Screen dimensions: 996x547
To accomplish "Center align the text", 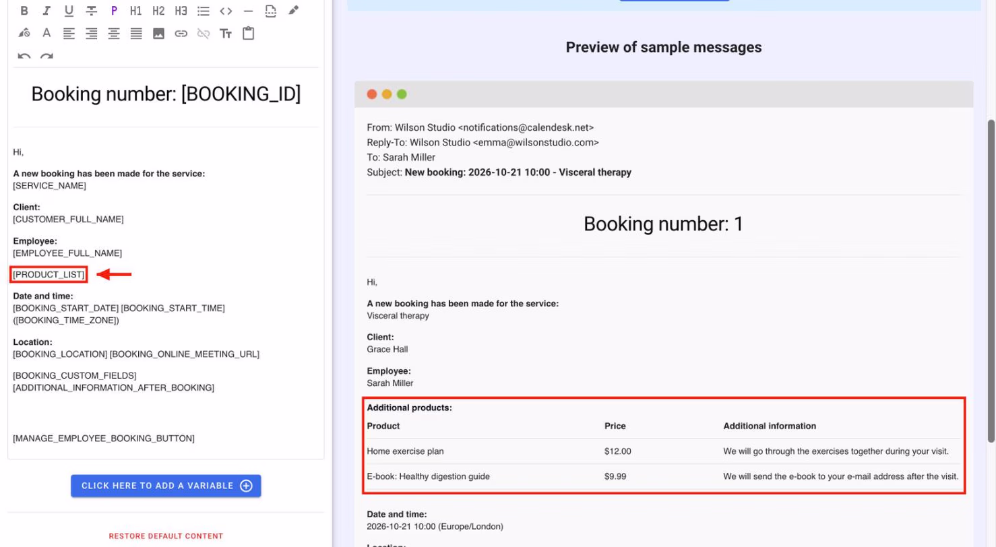I will (x=114, y=33).
